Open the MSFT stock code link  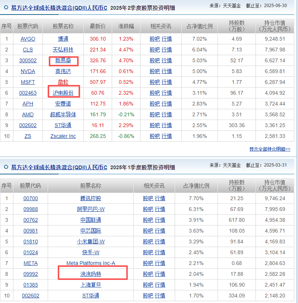pyautogui.click(x=28, y=82)
